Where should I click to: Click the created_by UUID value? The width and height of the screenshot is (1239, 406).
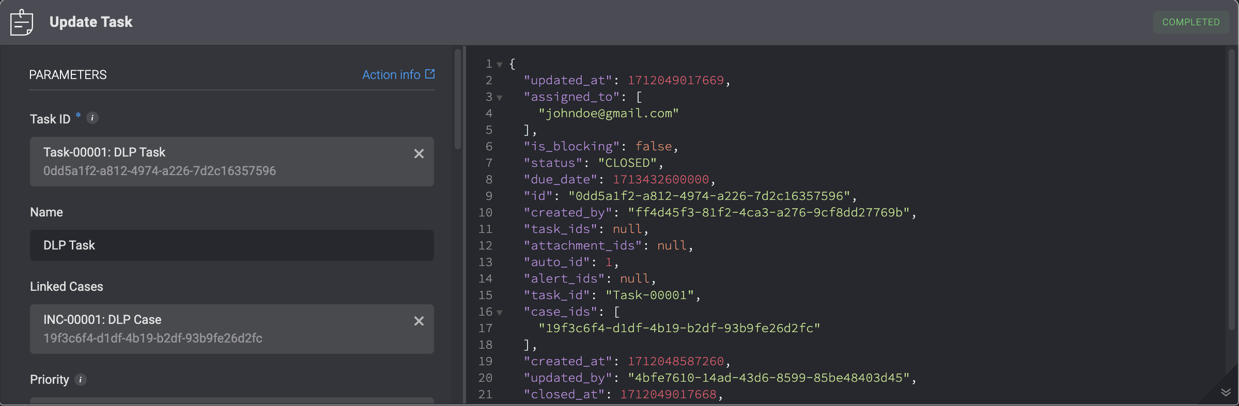pos(769,212)
